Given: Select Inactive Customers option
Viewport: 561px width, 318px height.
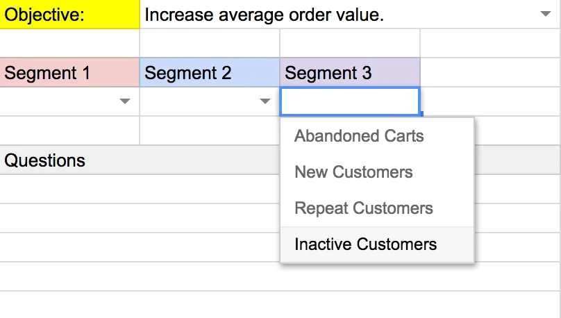Looking at the screenshot, I should point(365,244).
